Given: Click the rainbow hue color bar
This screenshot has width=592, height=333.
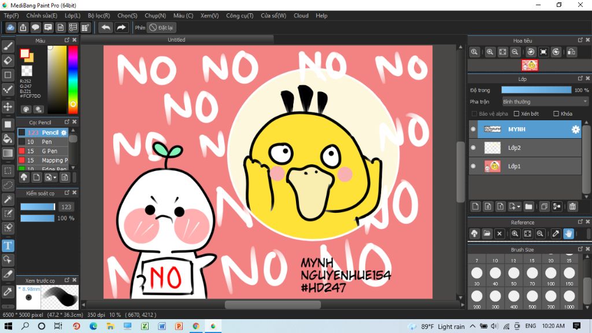Looking at the screenshot, I should tap(73, 80).
